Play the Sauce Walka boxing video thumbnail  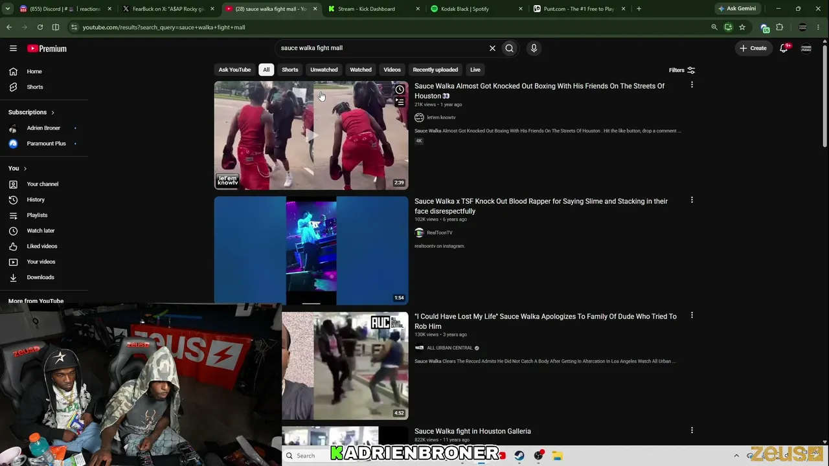click(x=312, y=135)
